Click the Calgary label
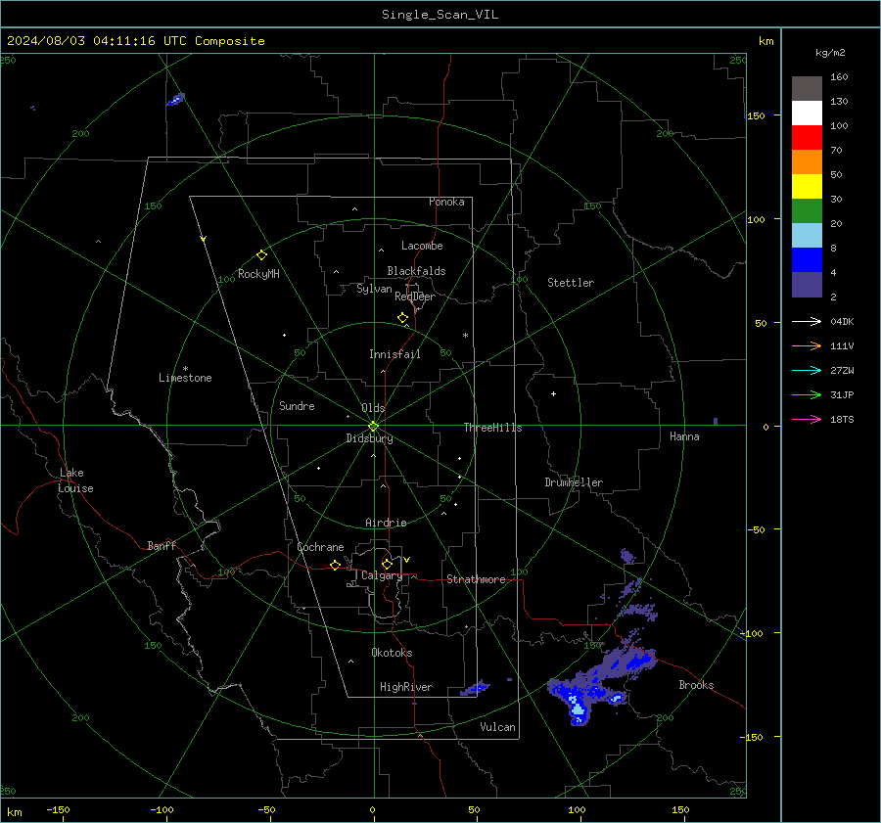881x823 pixels. point(382,575)
